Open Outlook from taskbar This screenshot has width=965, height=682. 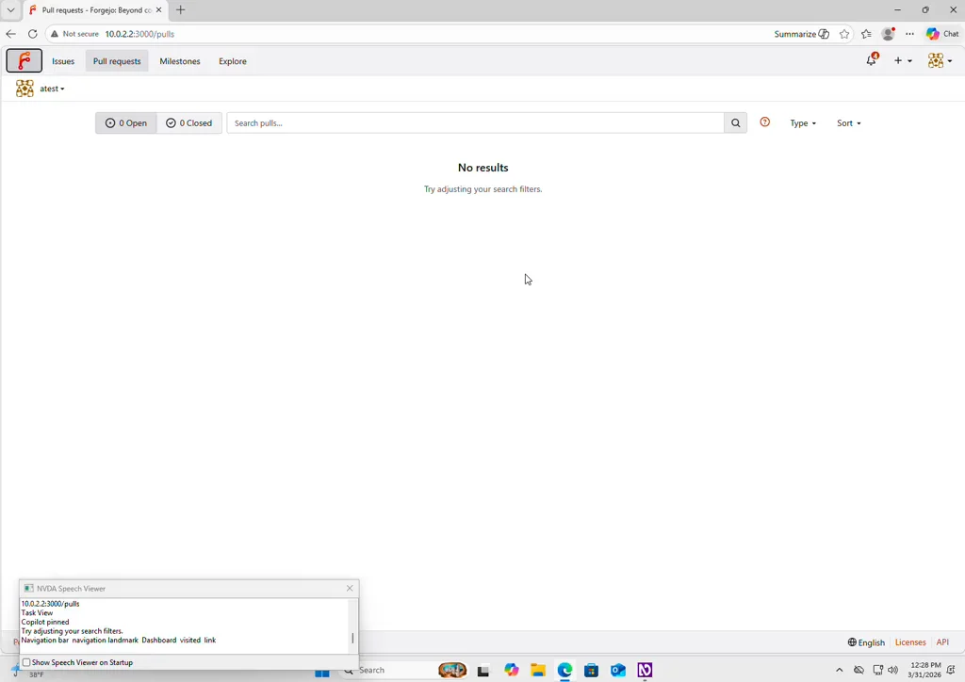[618, 671]
